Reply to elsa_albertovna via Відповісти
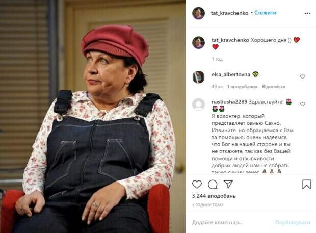 pos(274,87)
